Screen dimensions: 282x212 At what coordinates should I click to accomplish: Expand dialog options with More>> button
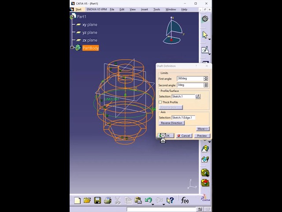pyautogui.click(x=203, y=129)
